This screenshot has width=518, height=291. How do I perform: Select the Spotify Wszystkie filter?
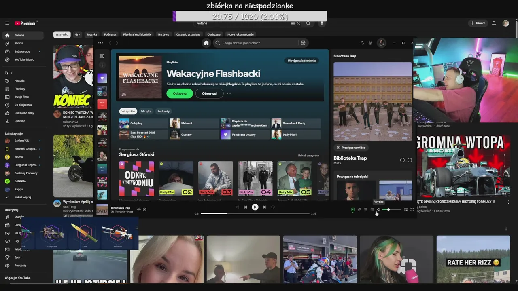(x=128, y=111)
